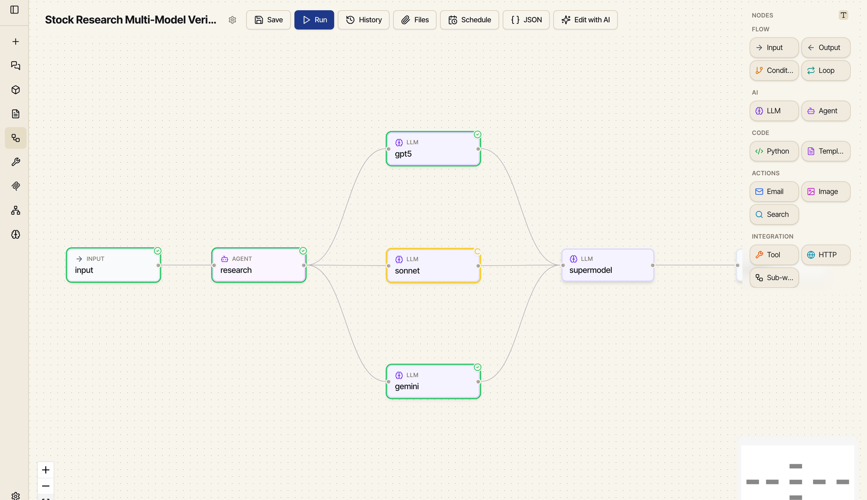The image size is (867, 500).
Task: View the workflow JSON
Action: [x=526, y=20]
